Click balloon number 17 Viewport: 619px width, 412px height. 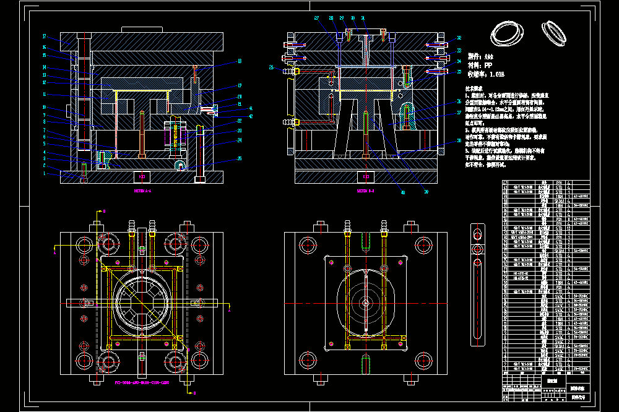[x=45, y=36]
